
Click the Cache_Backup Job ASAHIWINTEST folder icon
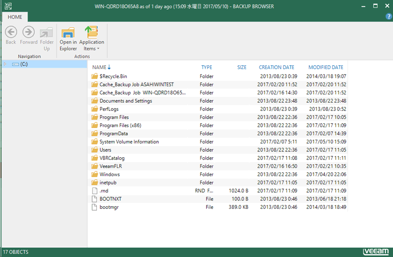pyautogui.click(x=94, y=84)
